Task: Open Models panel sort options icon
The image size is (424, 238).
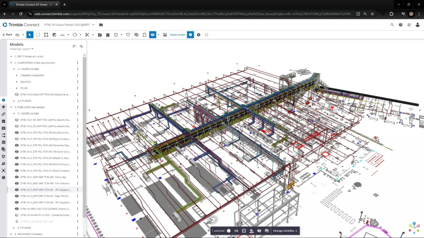Action: [x=74, y=46]
